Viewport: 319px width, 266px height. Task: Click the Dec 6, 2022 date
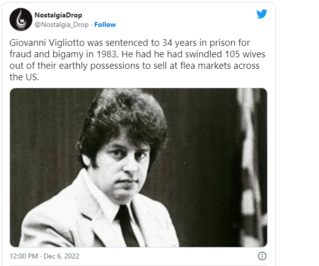point(62,256)
